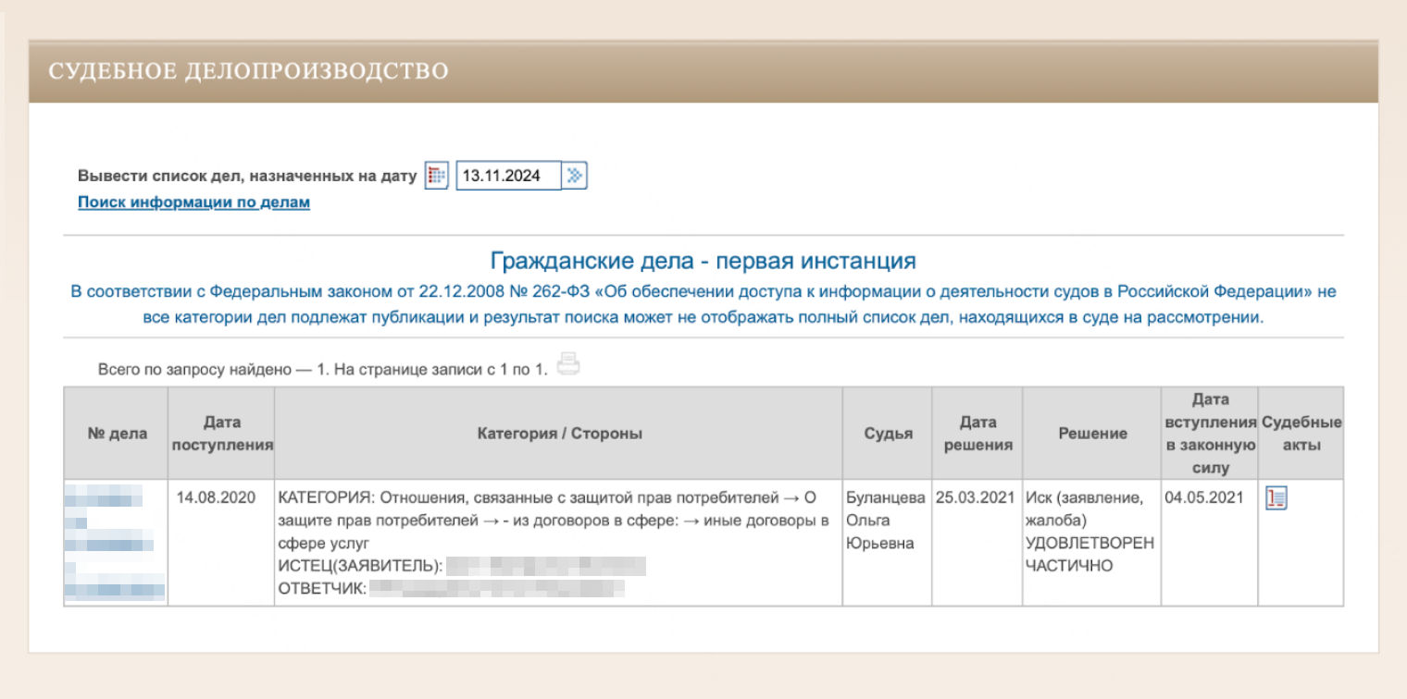
Task: Click the 'ИСТЕЦ(ЗАЯВИТЕЛЬ):' line
Action: [x=462, y=566]
